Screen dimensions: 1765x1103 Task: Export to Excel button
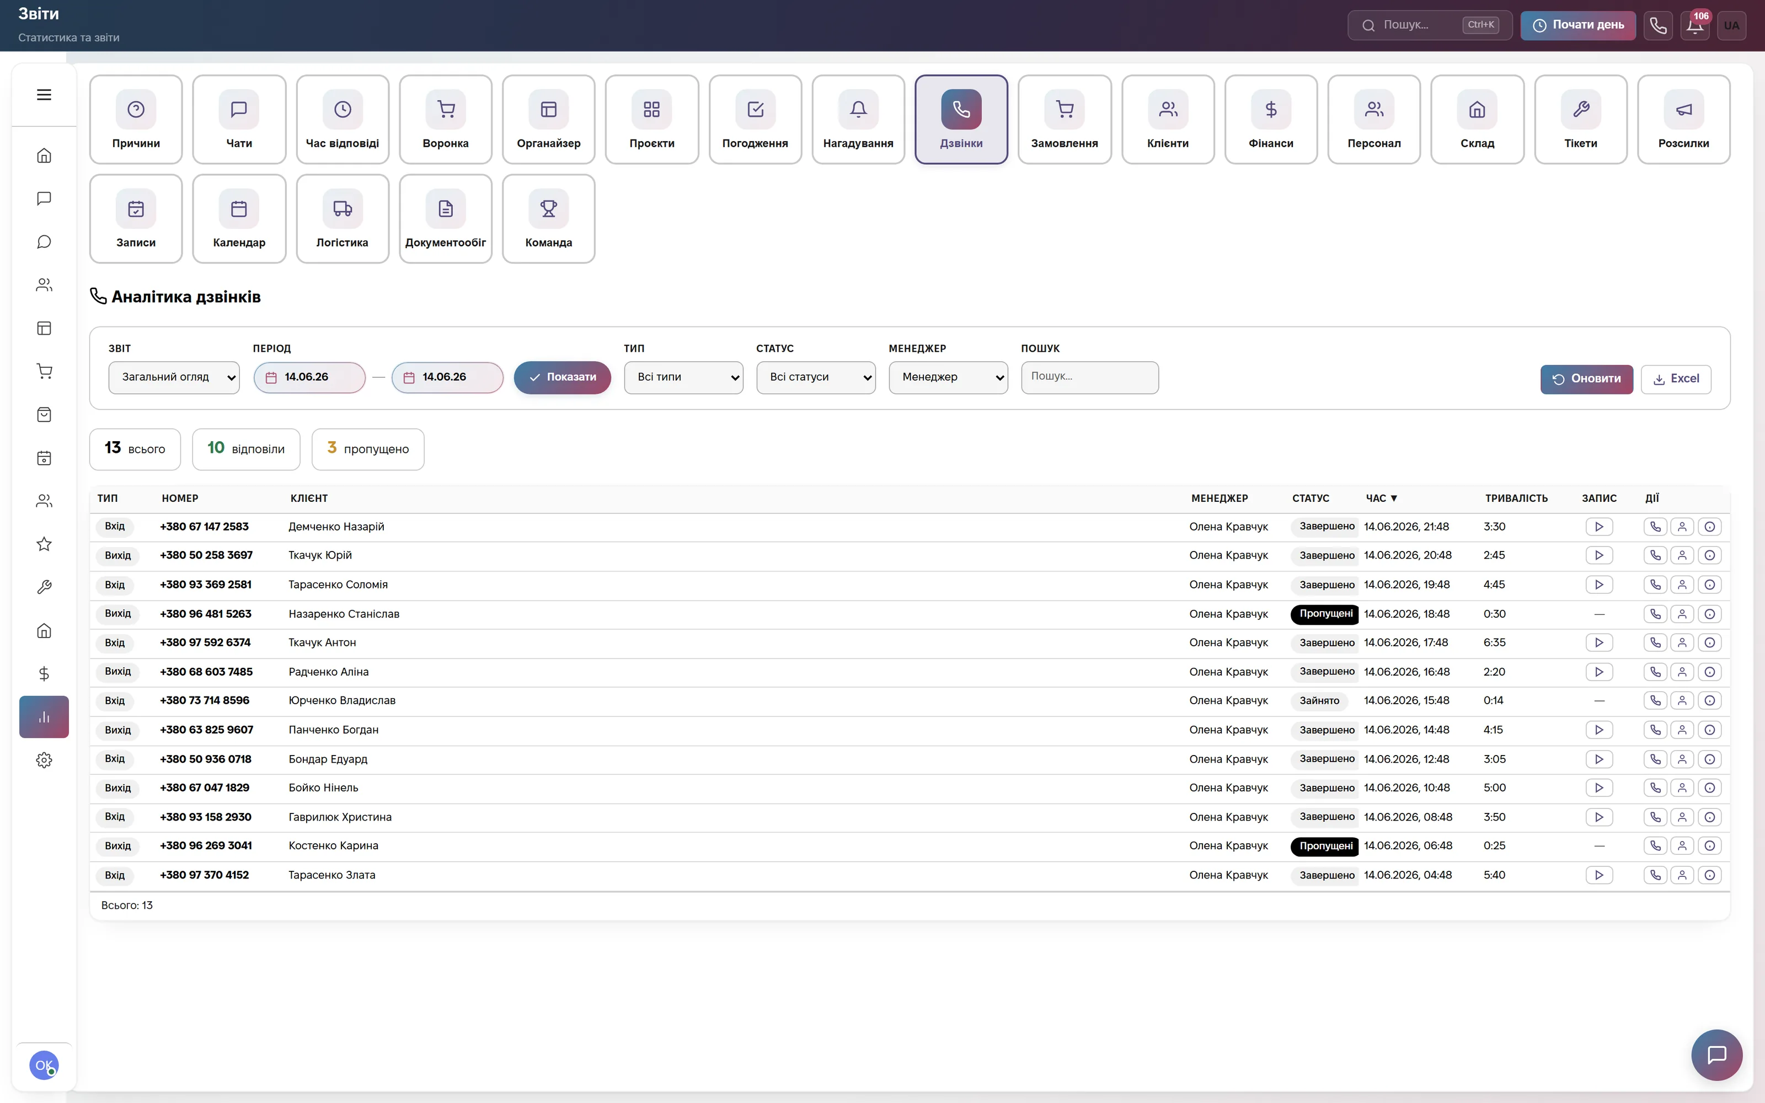(1676, 379)
